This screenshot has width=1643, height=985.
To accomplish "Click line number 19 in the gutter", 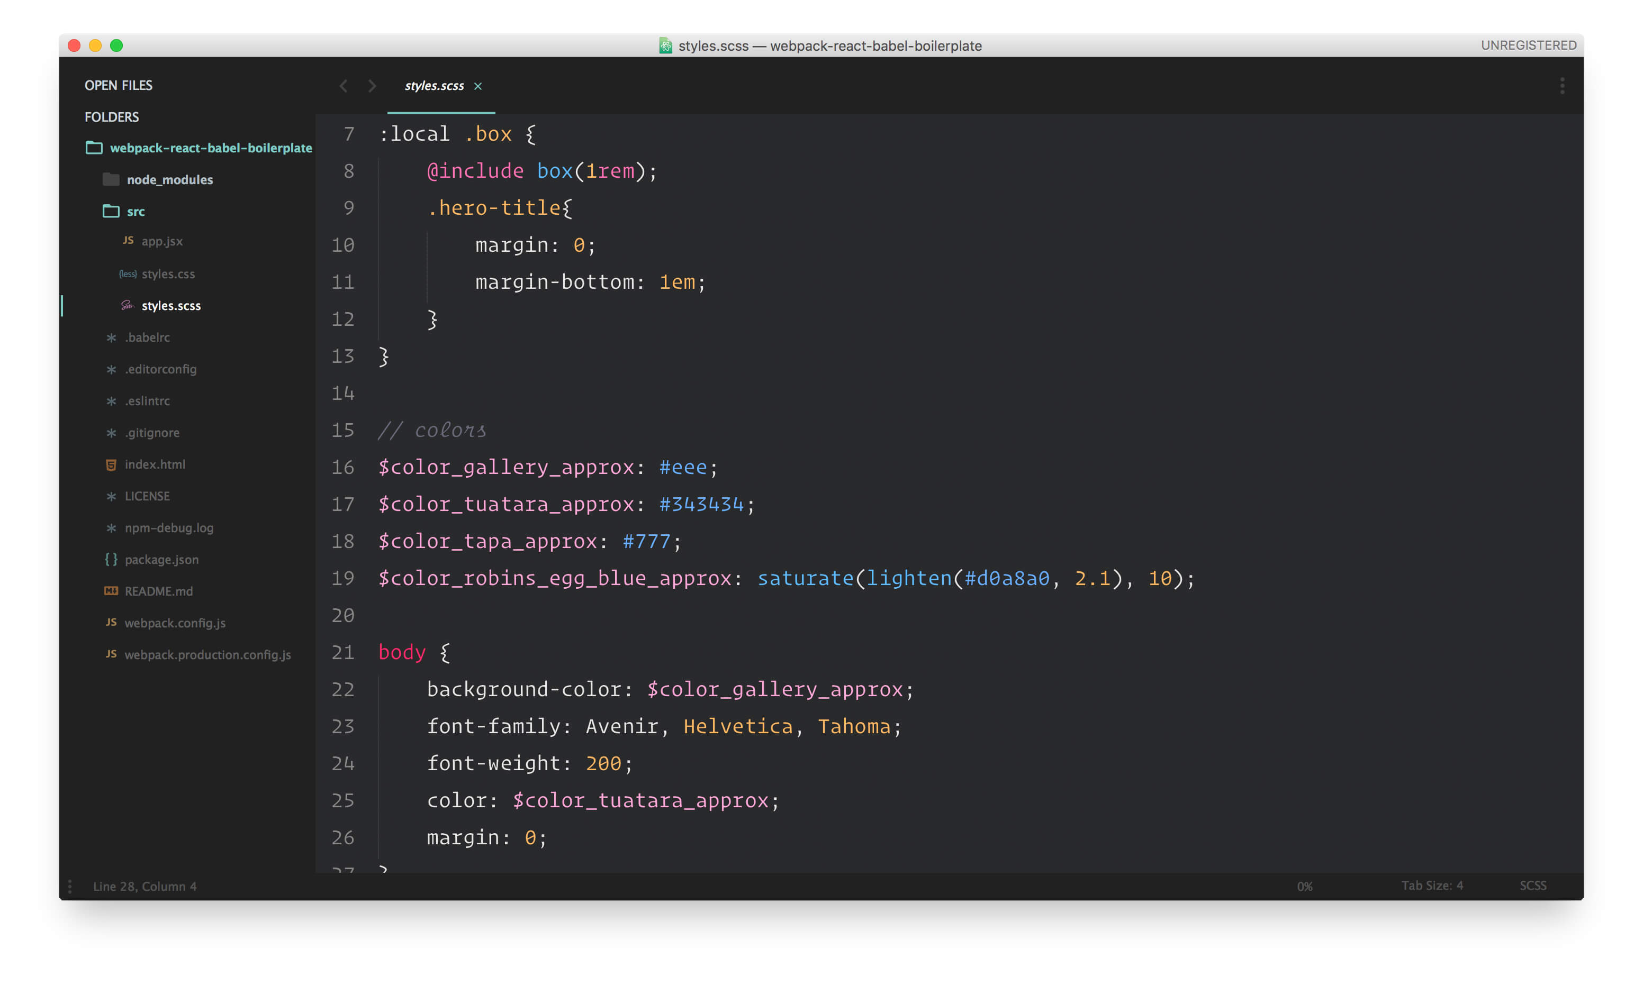I will coord(342,578).
